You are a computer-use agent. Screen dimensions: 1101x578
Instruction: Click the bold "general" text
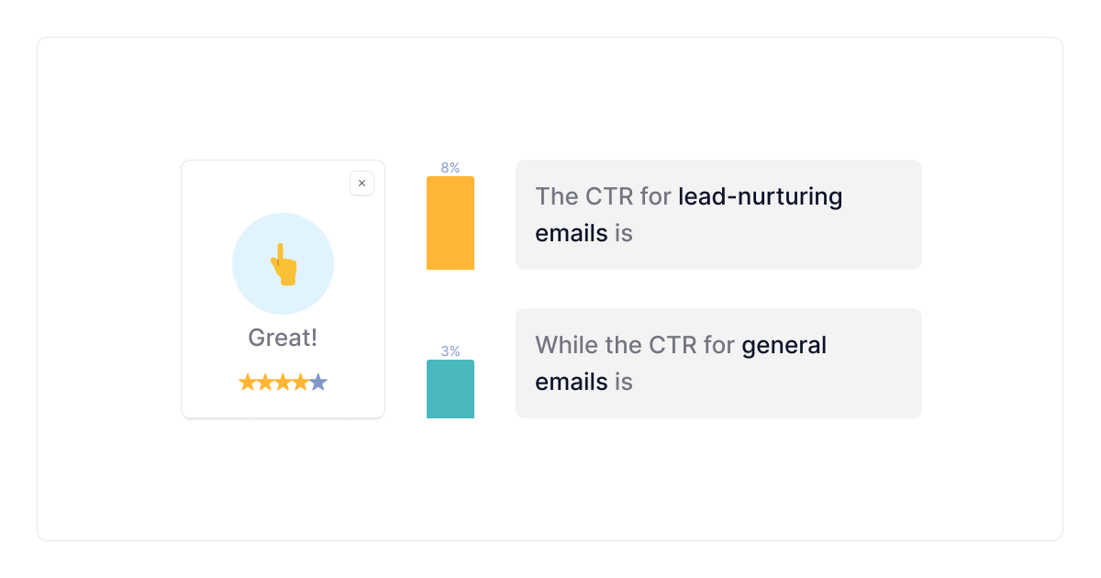784,345
